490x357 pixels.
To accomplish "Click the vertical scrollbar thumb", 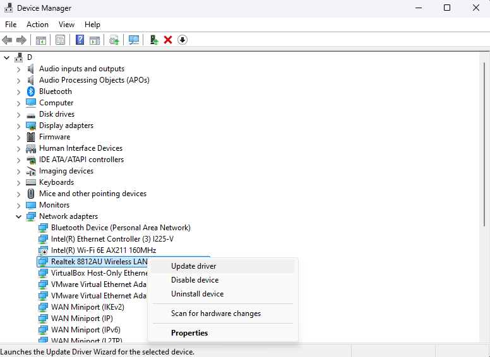I will (x=484, y=144).
